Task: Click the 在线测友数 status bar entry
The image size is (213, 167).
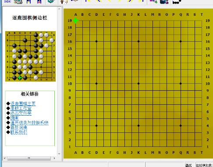Action: 204,165
